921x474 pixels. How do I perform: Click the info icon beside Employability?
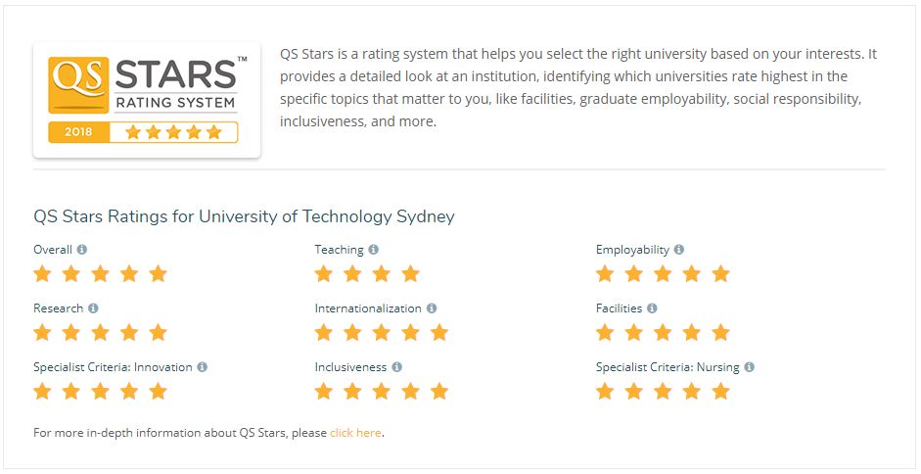tap(679, 250)
